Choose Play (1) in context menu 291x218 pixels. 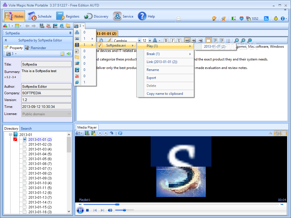(165, 46)
